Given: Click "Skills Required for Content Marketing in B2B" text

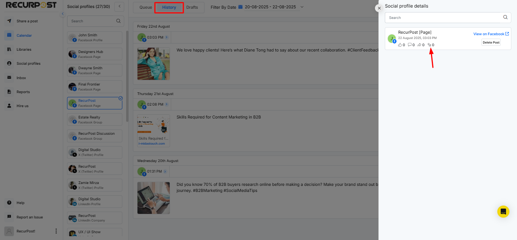Looking at the screenshot, I should [x=219, y=117].
